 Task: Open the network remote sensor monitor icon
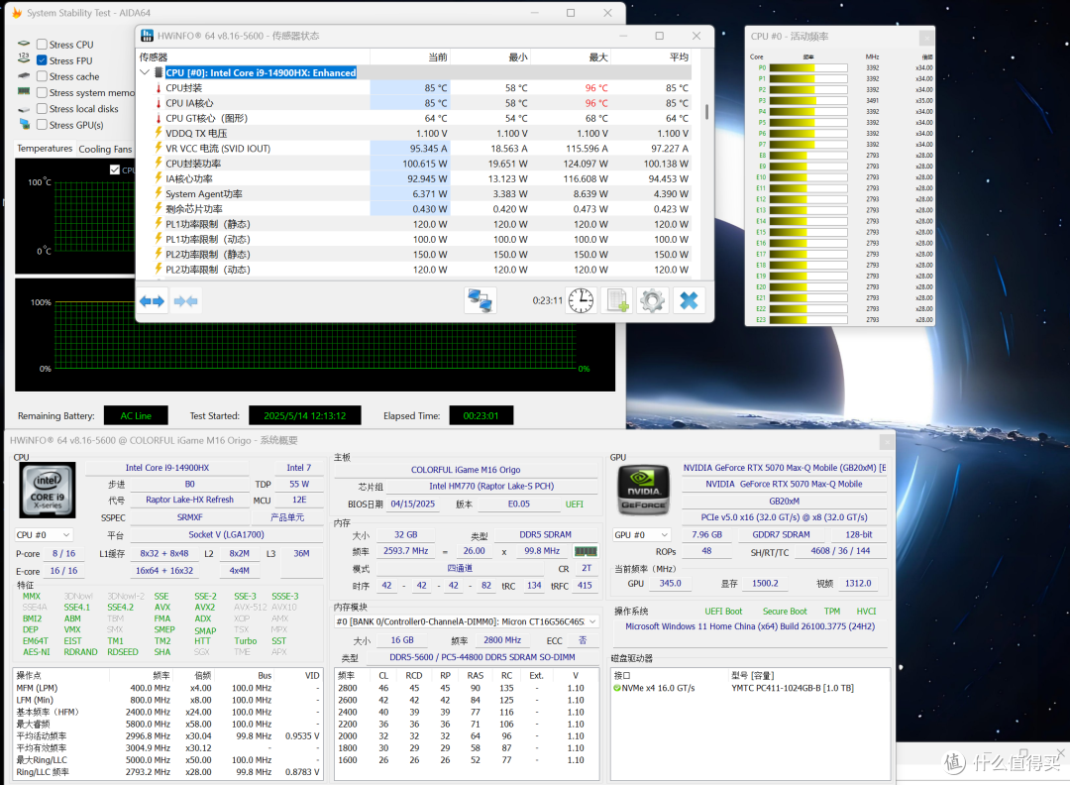click(x=481, y=300)
